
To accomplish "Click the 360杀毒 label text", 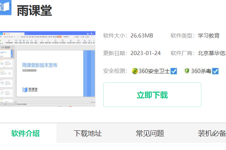I will (201, 71).
